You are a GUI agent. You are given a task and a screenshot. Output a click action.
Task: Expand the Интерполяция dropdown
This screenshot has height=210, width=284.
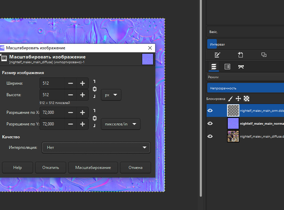point(96,147)
